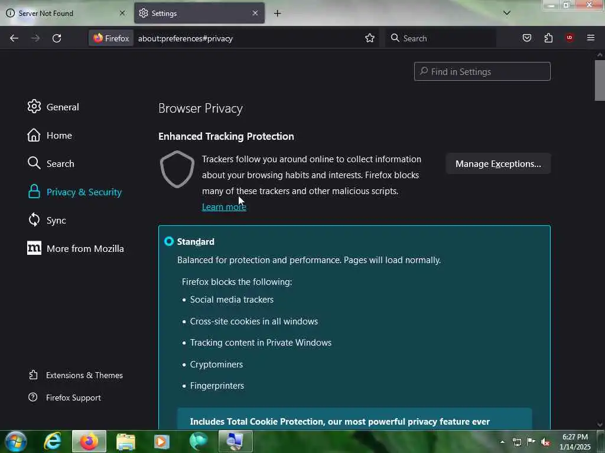The height and width of the screenshot is (453, 605).
Task: Open a new tab with plus button
Action: tap(278, 13)
